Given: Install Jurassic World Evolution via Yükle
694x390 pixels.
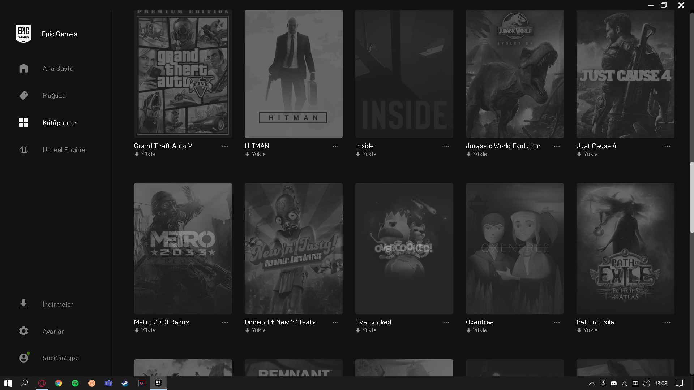Looking at the screenshot, I should click(x=477, y=154).
